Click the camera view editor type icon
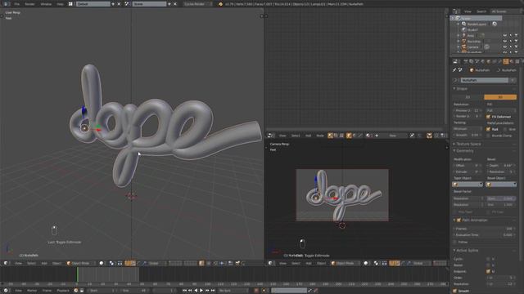 pyautogui.click(x=270, y=263)
